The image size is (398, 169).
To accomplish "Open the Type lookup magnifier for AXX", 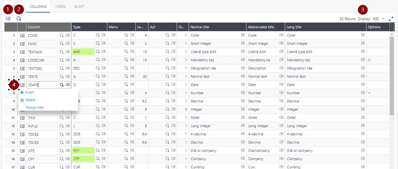I will coord(98,52).
